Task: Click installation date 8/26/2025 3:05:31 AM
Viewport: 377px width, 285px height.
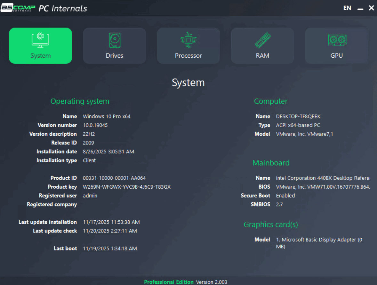Action: [x=108, y=152]
